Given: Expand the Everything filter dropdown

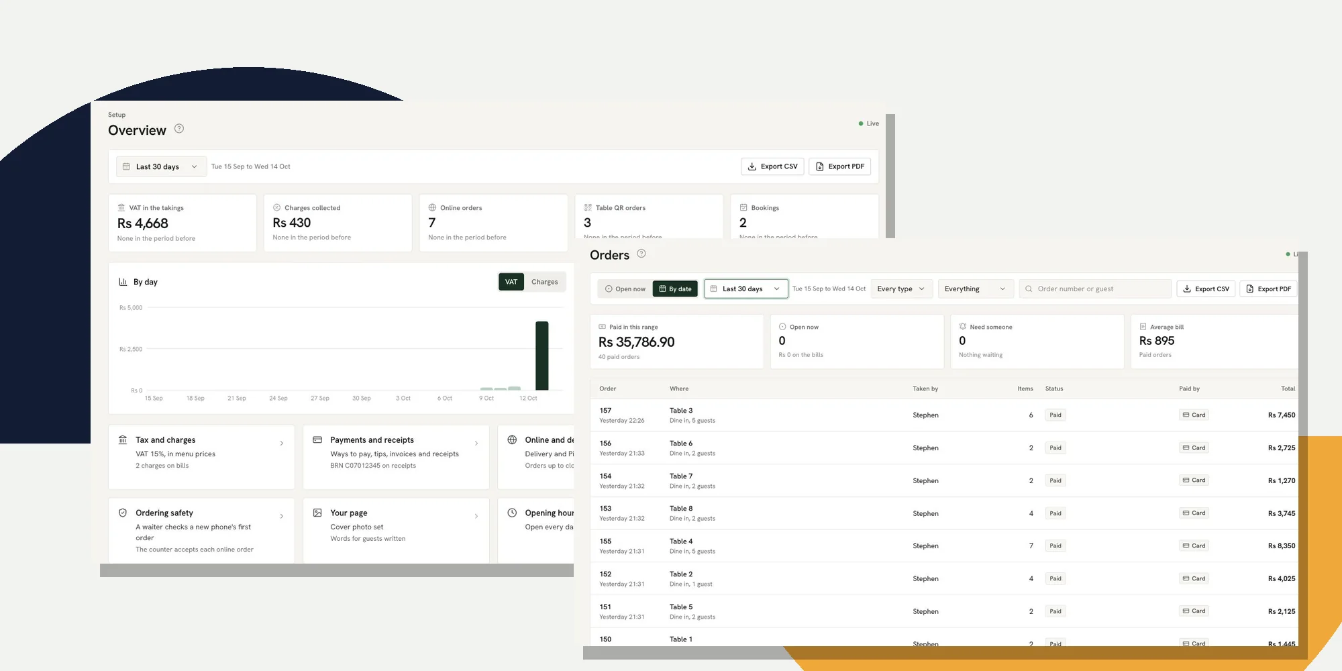Looking at the screenshot, I should (975, 289).
